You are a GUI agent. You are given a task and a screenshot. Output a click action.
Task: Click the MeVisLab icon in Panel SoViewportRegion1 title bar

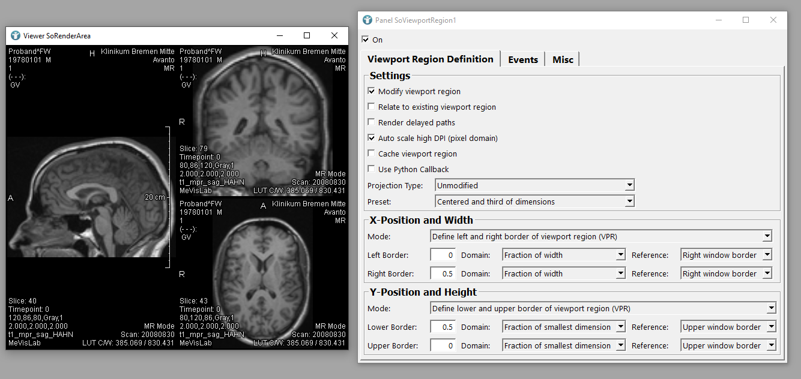(x=367, y=20)
